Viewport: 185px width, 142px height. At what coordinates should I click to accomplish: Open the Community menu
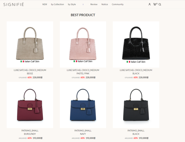[x=118, y=4]
